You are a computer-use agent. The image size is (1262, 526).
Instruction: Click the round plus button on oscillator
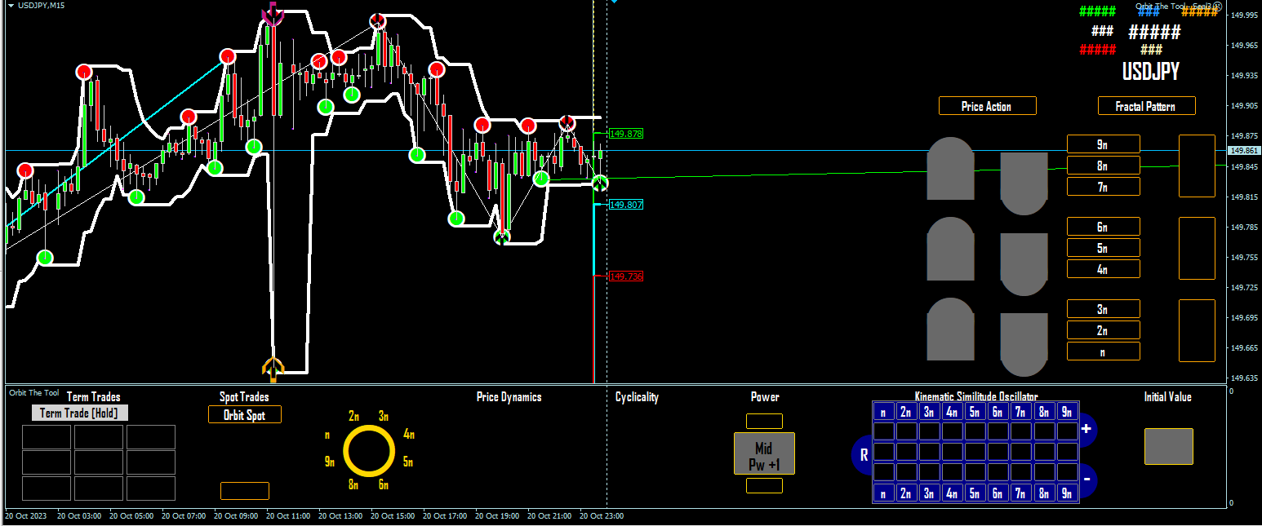tap(1086, 429)
